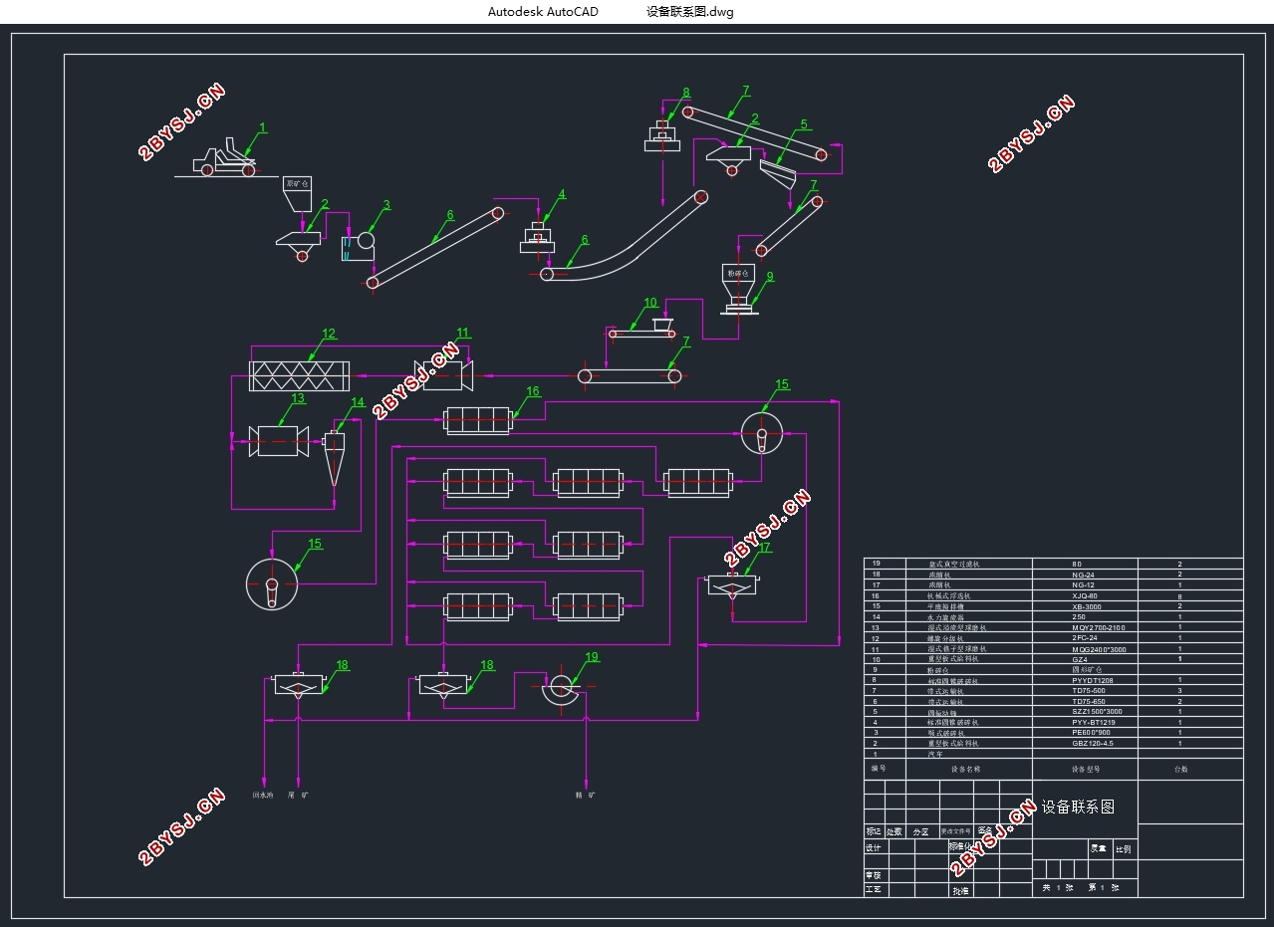Click table cell 'XB-3000'
1274x927 pixels.
[1087, 606]
